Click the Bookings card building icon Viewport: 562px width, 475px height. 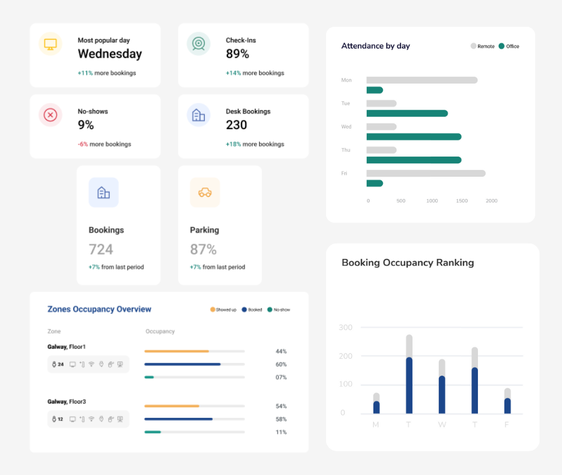pyautogui.click(x=104, y=192)
